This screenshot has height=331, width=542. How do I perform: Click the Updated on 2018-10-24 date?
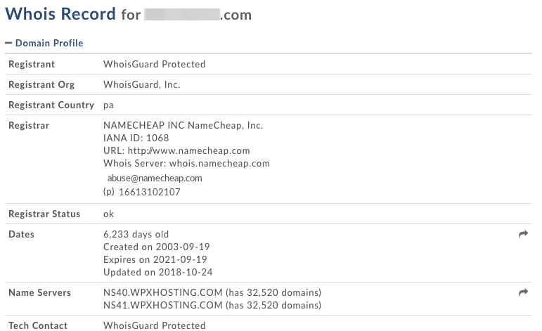[x=158, y=272]
